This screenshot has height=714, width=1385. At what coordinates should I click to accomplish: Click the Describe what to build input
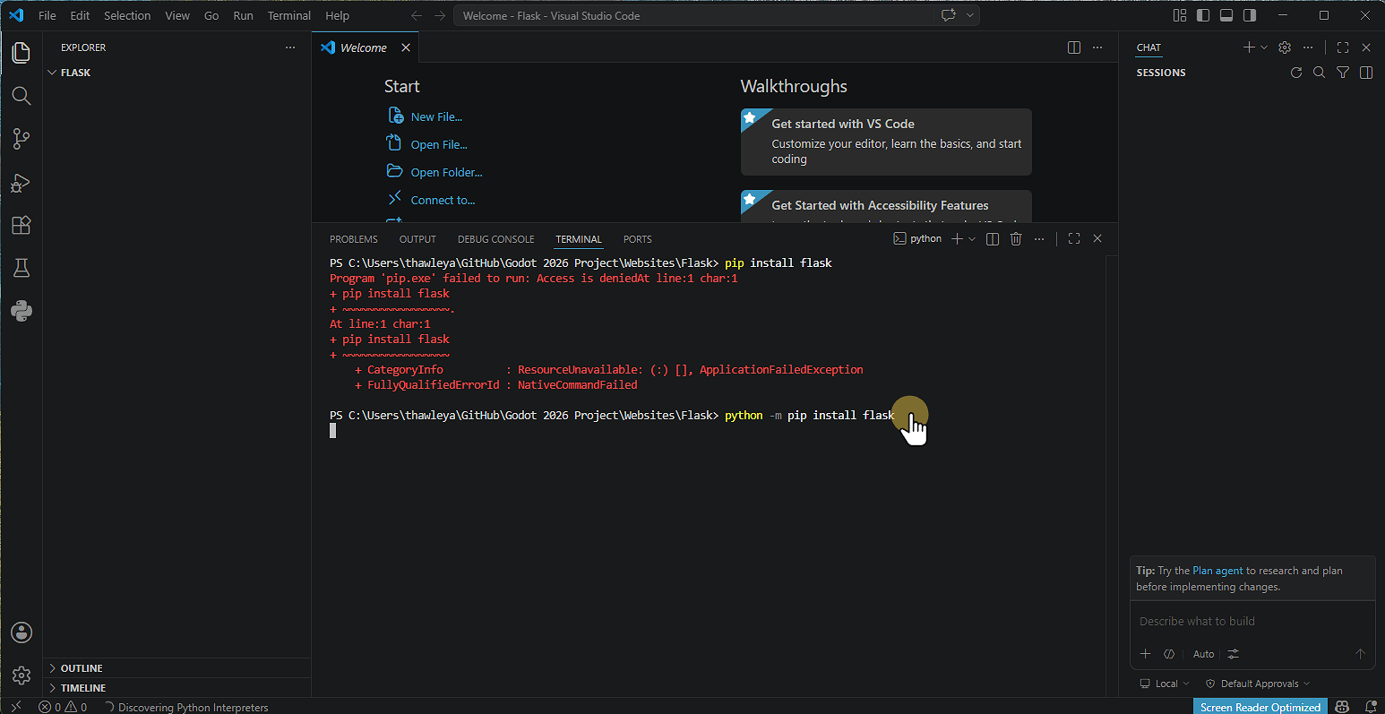click(x=1252, y=621)
